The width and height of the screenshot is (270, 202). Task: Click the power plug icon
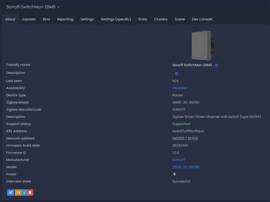pos(174,174)
